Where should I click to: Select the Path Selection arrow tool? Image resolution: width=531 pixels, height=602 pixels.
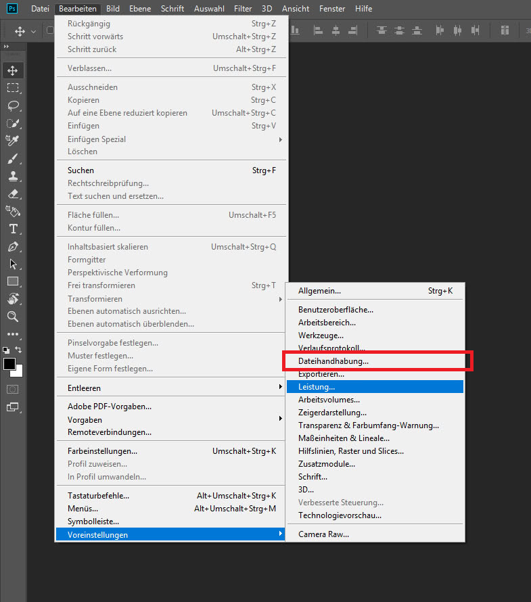(x=13, y=264)
